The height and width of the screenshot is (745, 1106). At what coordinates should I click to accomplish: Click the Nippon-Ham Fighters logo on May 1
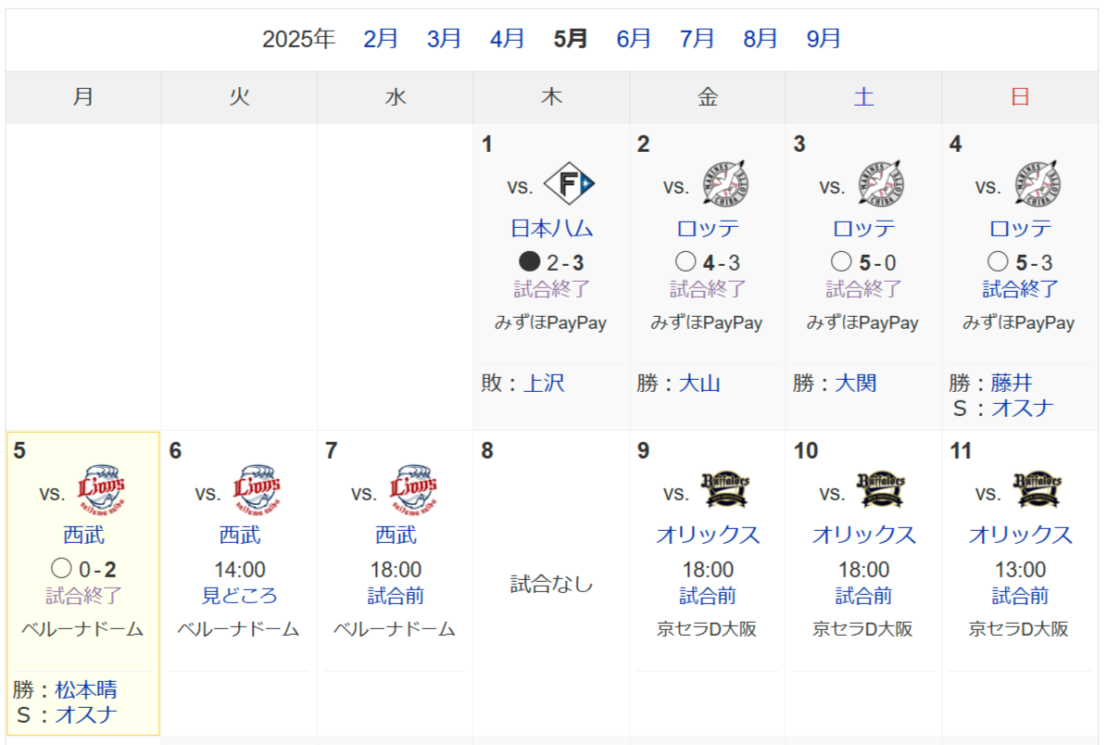[570, 184]
